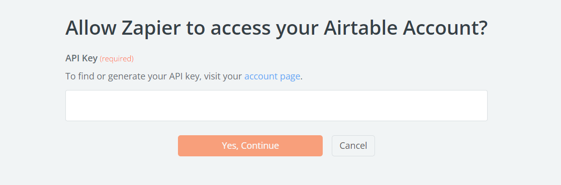Select the grey Cancel button
The height and width of the screenshot is (185, 561).
353,146
